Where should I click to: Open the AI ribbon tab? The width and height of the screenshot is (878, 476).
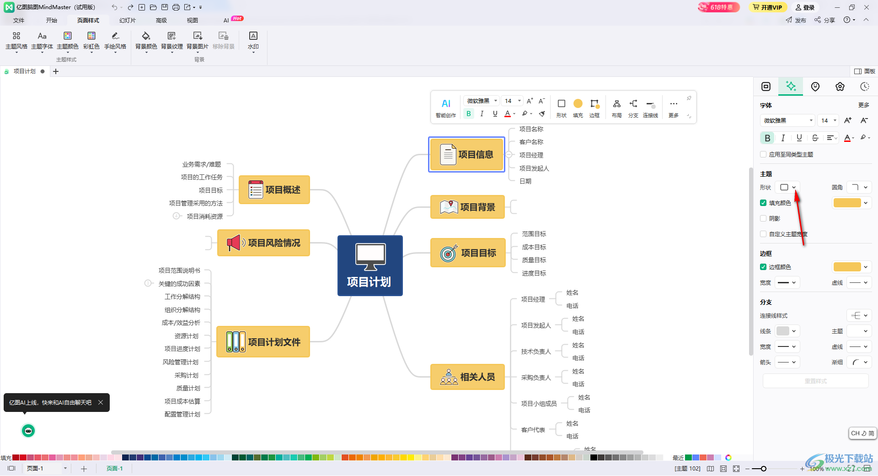click(226, 20)
